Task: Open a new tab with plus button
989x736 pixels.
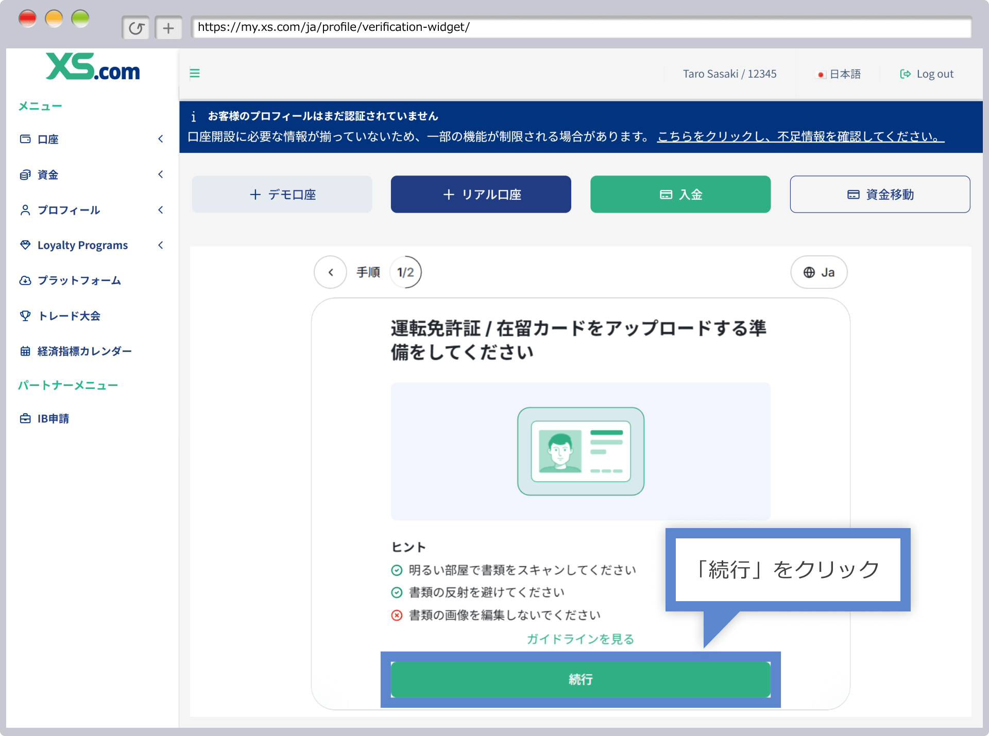Action: 168,28
